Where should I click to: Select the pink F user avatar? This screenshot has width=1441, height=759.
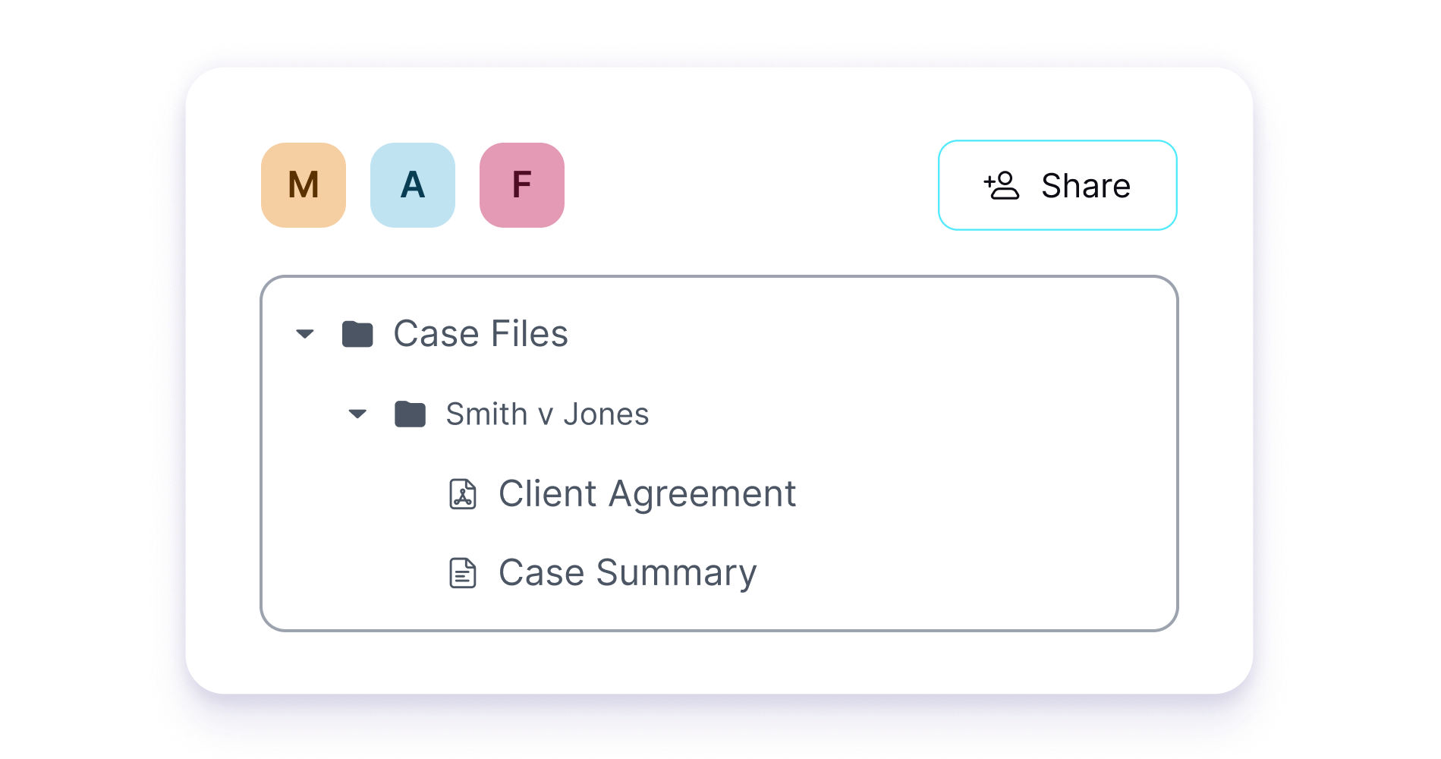coord(522,185)
